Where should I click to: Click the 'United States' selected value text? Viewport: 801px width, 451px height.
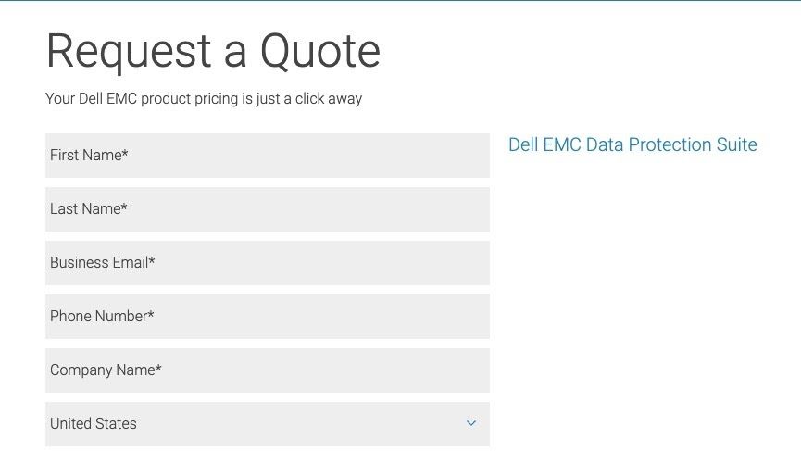(94, 424)
